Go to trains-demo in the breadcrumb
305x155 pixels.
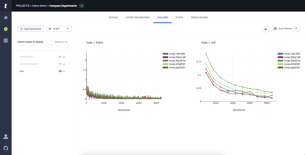[x=39, y=6]
